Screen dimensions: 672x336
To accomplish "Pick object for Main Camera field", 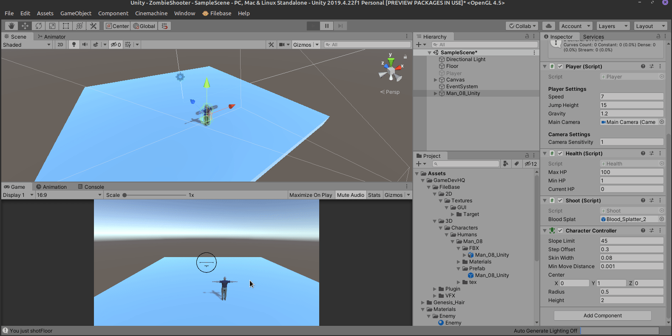I will click(x=662, y=122).
